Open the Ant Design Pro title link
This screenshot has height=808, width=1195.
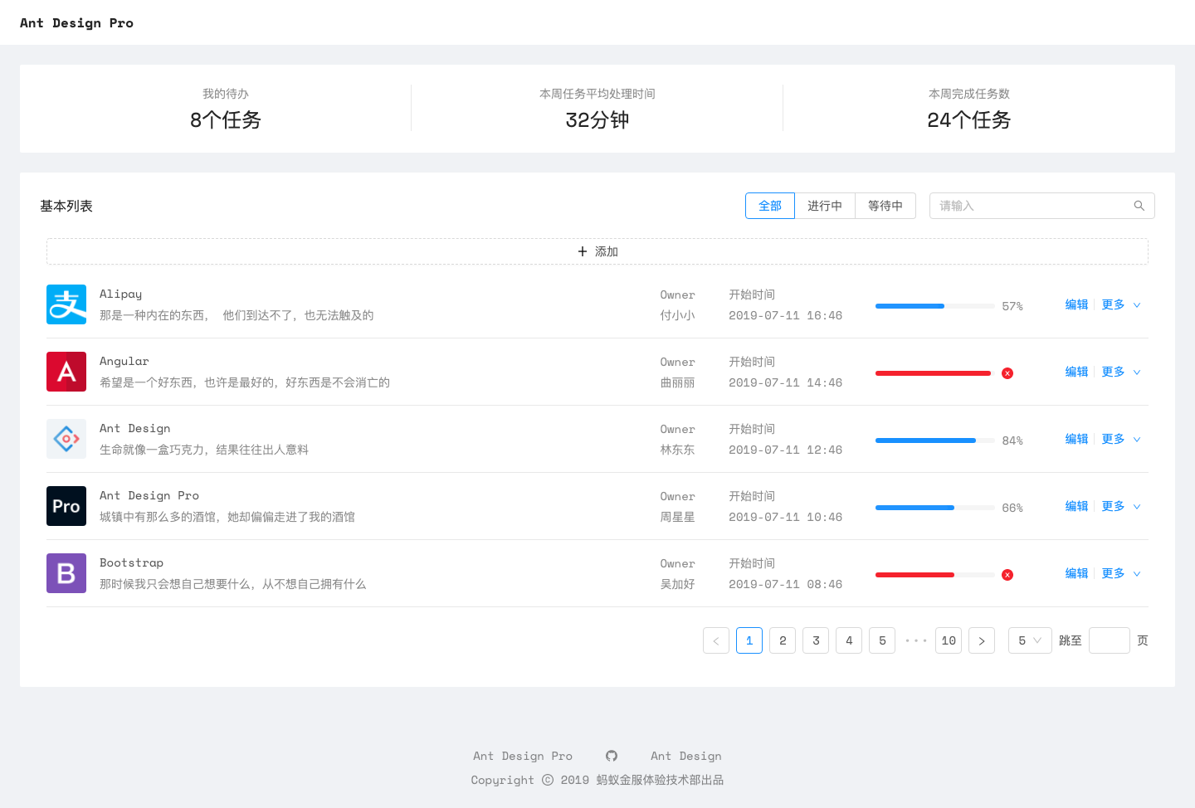[x=149, y=495]
